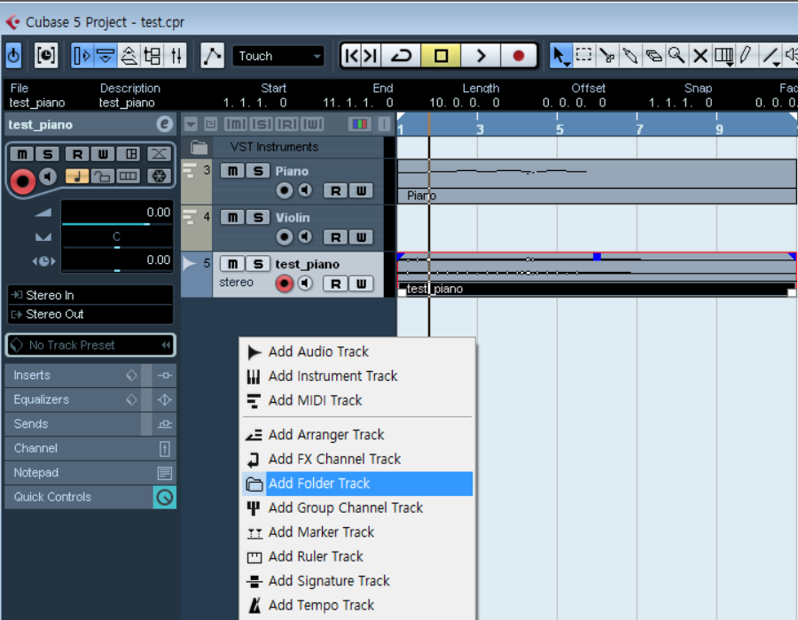
Task: Open track list color selector icon
Action: 359,124
